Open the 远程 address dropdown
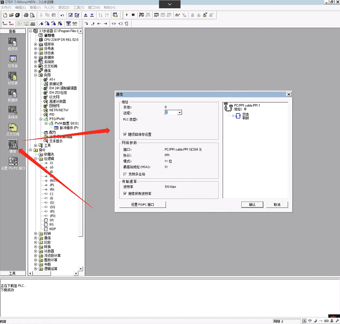Image resolution: width=340 pixels, height=324 pixels. [x=180, y=113]
